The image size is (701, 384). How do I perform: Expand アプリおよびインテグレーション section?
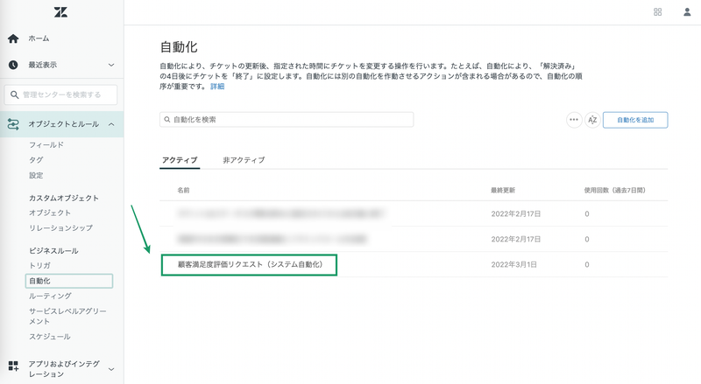(x=111, y=369)
